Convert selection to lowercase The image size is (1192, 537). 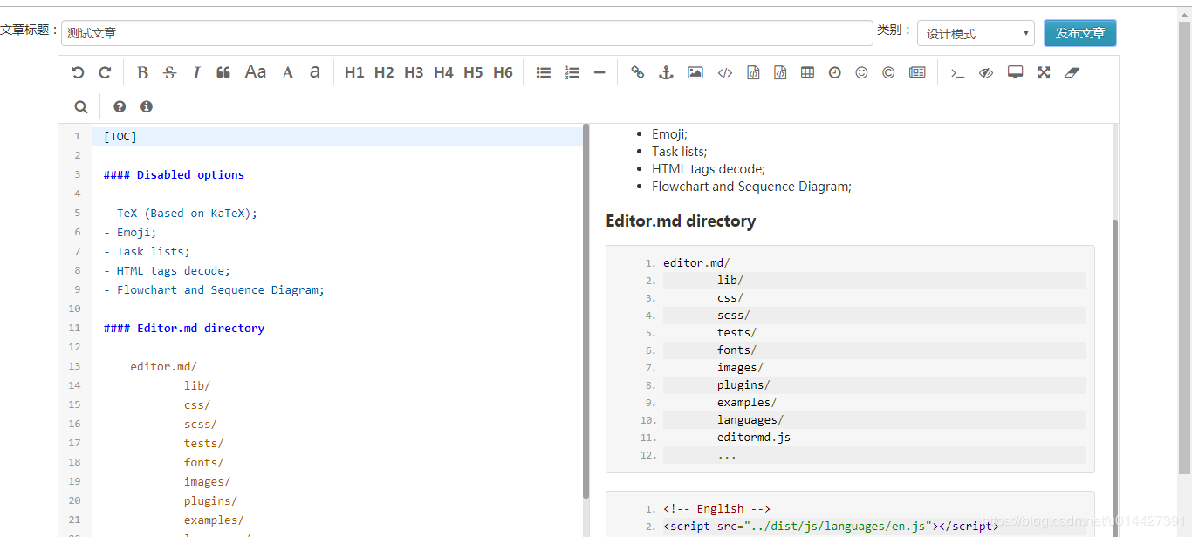tap(315, 72)
